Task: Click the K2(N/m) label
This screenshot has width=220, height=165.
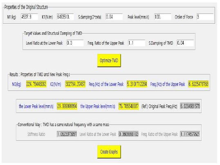Action: [x=56, y=84]
